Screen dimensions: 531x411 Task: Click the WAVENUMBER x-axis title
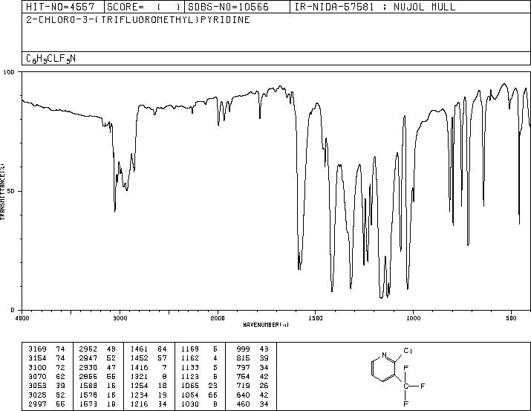coord(266,325)
